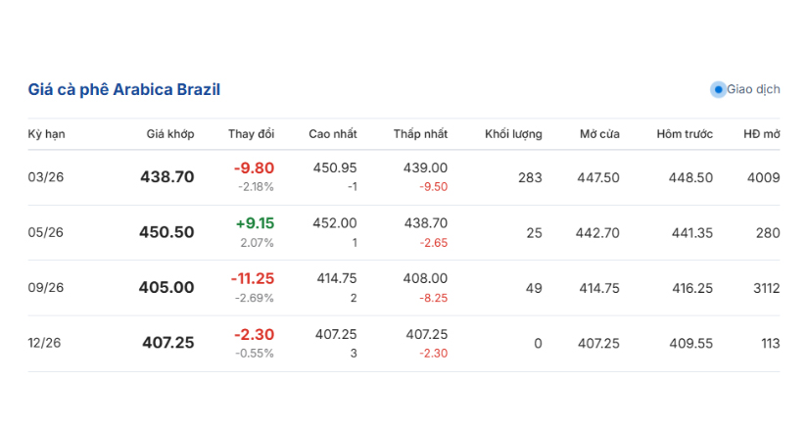This screenshot has height=430, width=808.
Task: Click the HĐ mở column header
Action: click(x=761, y=134)
